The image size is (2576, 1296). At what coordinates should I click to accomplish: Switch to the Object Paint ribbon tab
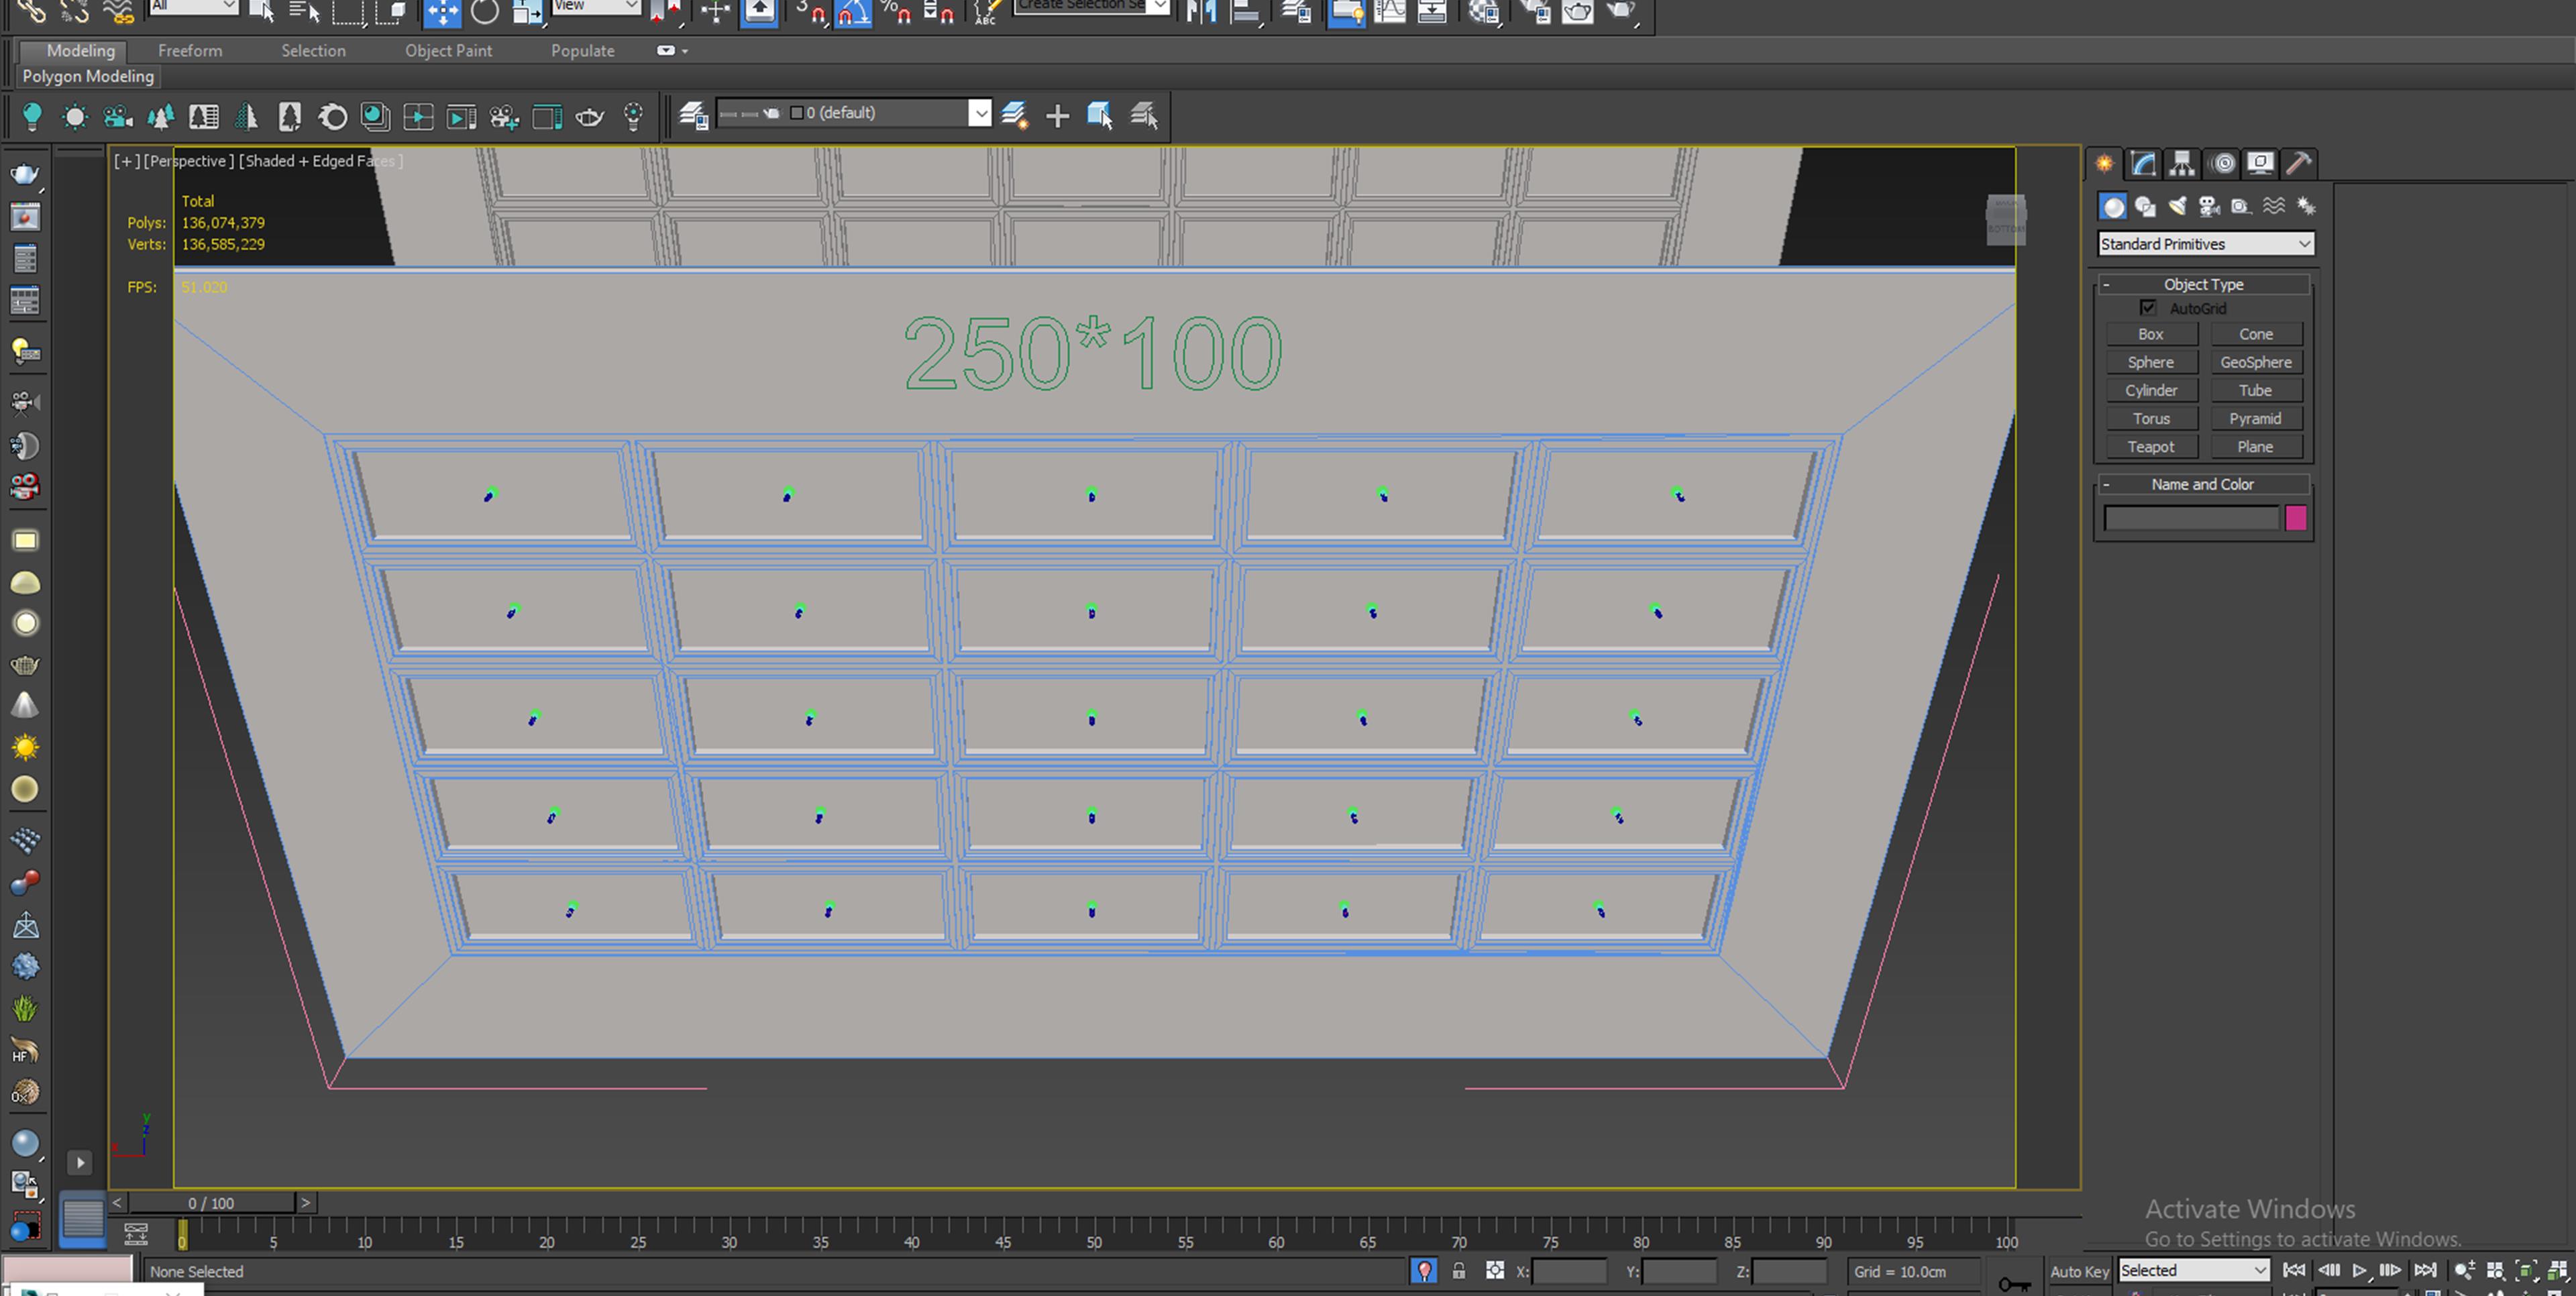click(448, 50)
